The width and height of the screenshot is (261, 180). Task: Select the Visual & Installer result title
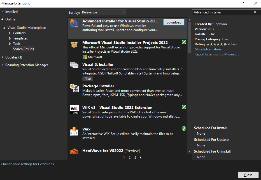tap(98, 64)
